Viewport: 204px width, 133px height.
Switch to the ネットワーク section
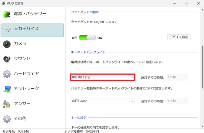pos(32,89)
